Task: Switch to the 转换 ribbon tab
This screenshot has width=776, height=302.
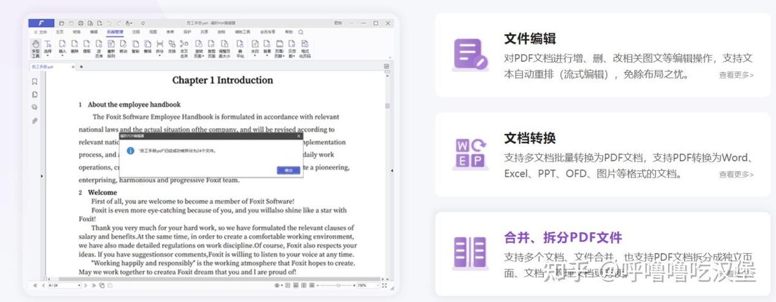Action: (x=77, y=32)
